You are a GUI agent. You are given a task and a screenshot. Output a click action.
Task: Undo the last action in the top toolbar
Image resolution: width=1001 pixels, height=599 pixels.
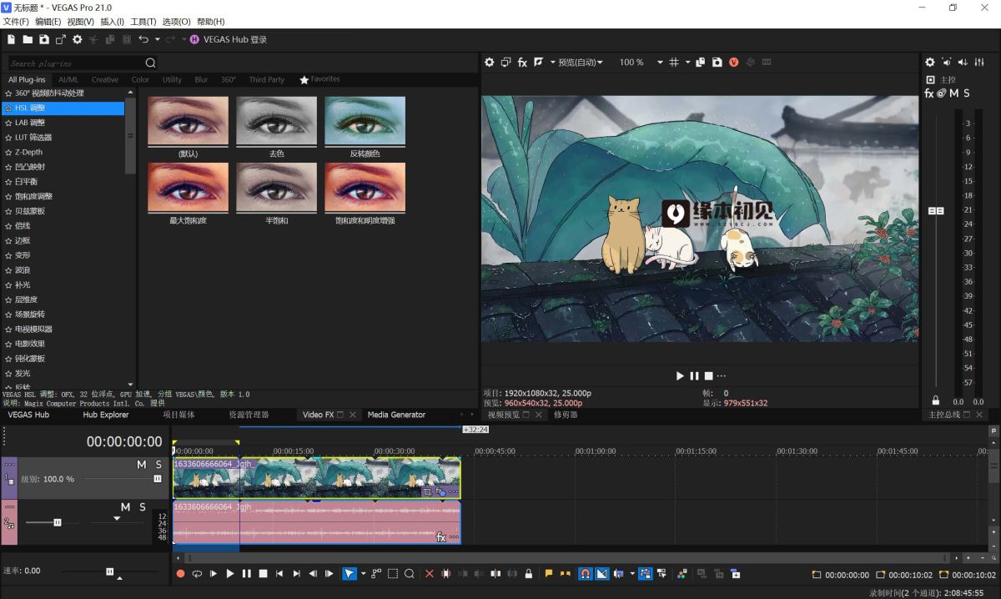point(143,39)
